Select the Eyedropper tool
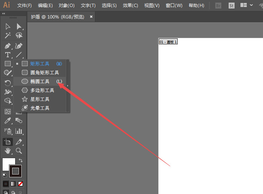 (8, 120)
